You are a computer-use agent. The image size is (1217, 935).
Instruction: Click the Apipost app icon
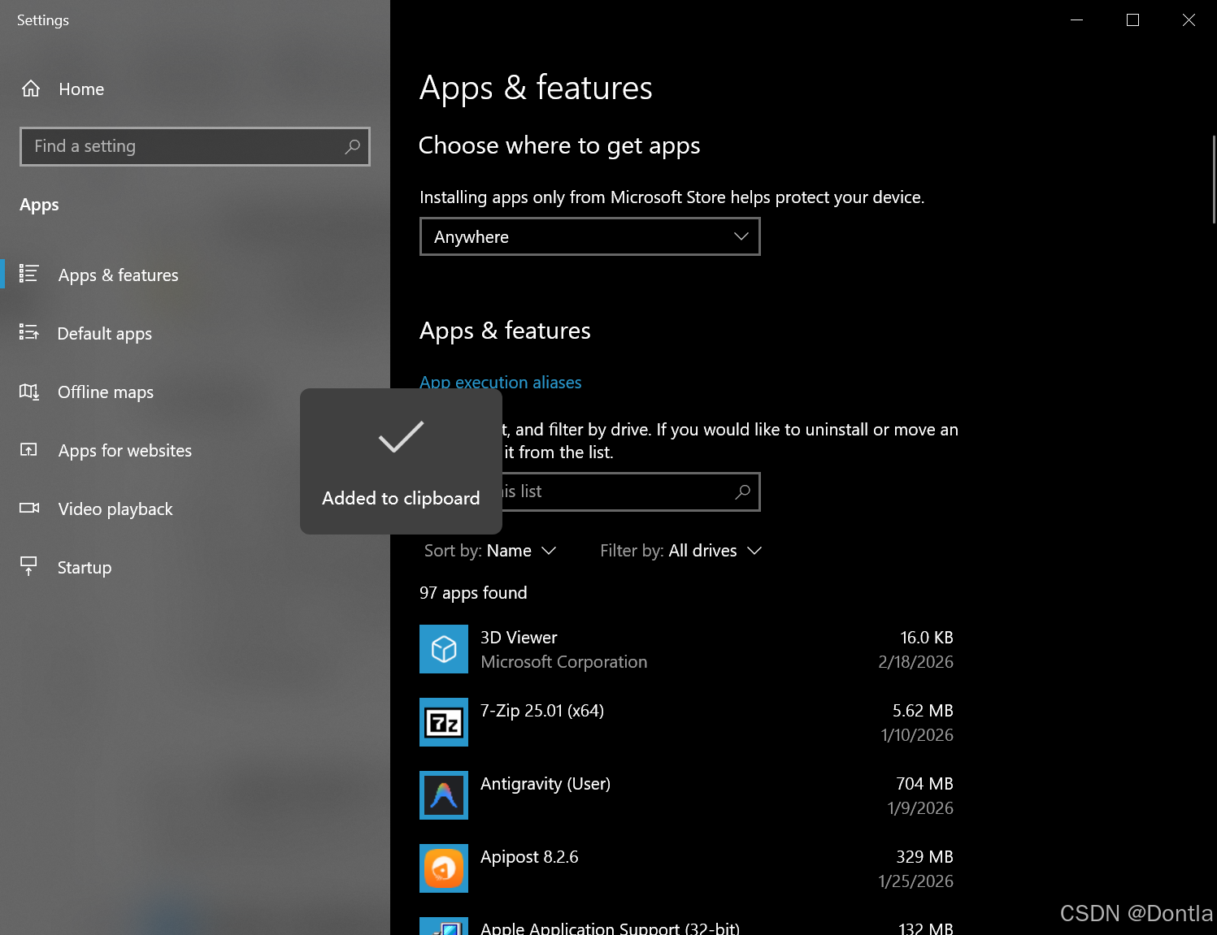pyautogui.click(x=444, y=868)
